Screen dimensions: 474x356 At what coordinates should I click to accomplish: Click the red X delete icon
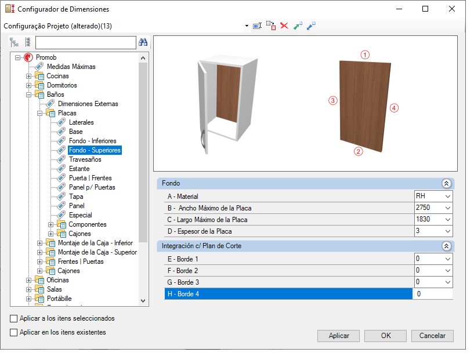click(x=284, y=26)
